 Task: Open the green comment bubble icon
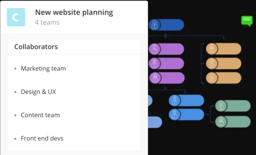[x=247, y=21]
